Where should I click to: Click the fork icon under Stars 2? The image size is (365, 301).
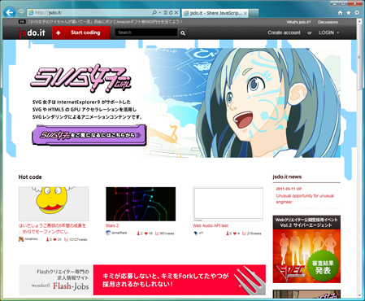click(138, 233)
